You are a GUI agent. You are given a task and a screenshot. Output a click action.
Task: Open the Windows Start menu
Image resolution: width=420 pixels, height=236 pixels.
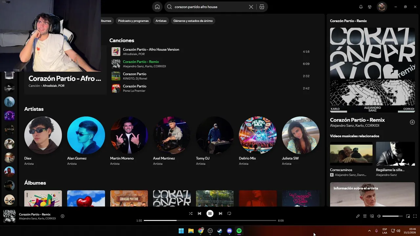pos(181,231)
